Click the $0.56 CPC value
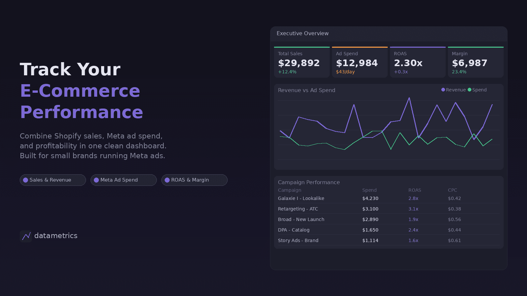 (455, 219)
